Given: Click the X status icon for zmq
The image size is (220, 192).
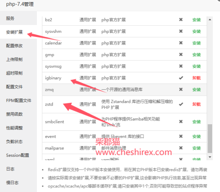Looking at the screenshot, I should (181, 89).
